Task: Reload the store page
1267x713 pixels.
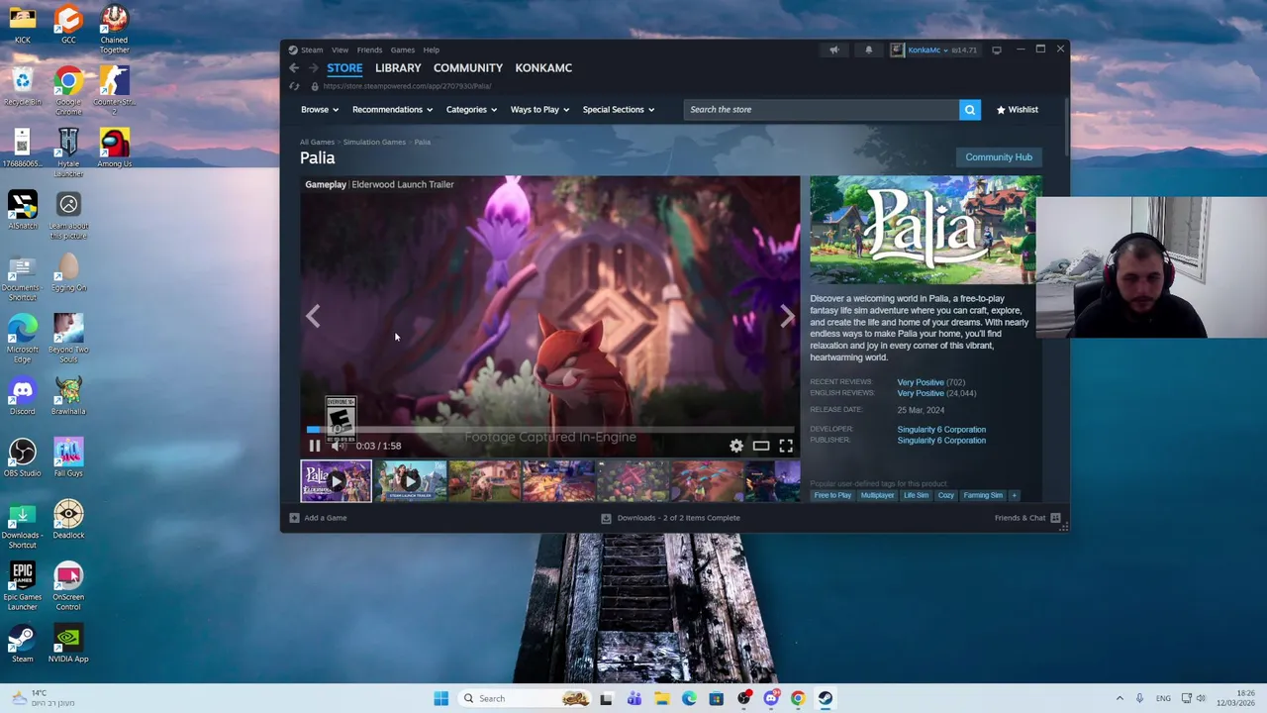Action: click(x=294, y=86)
